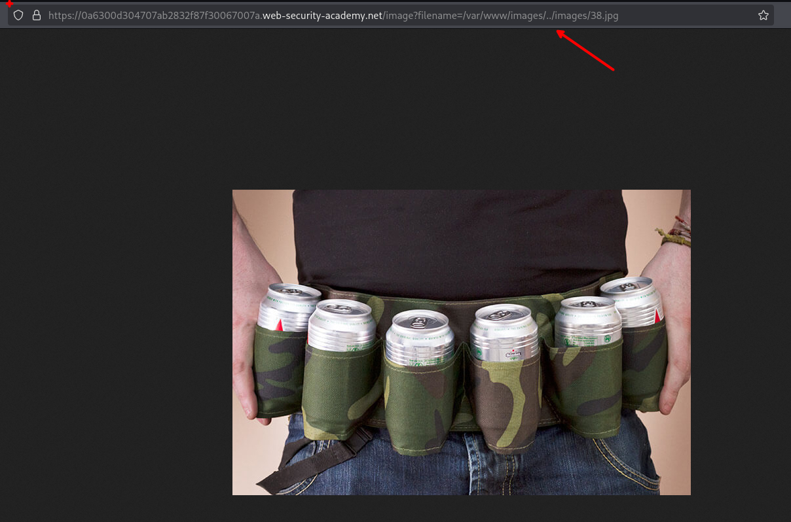Click the bracelet on the person's wrist
Viewport: 791px width, 522px height.
(x=674, y=234)
